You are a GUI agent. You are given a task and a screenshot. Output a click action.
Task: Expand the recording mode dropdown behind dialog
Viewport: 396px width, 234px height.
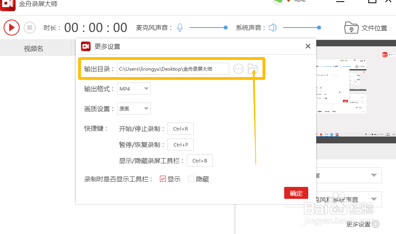point(374,175)
